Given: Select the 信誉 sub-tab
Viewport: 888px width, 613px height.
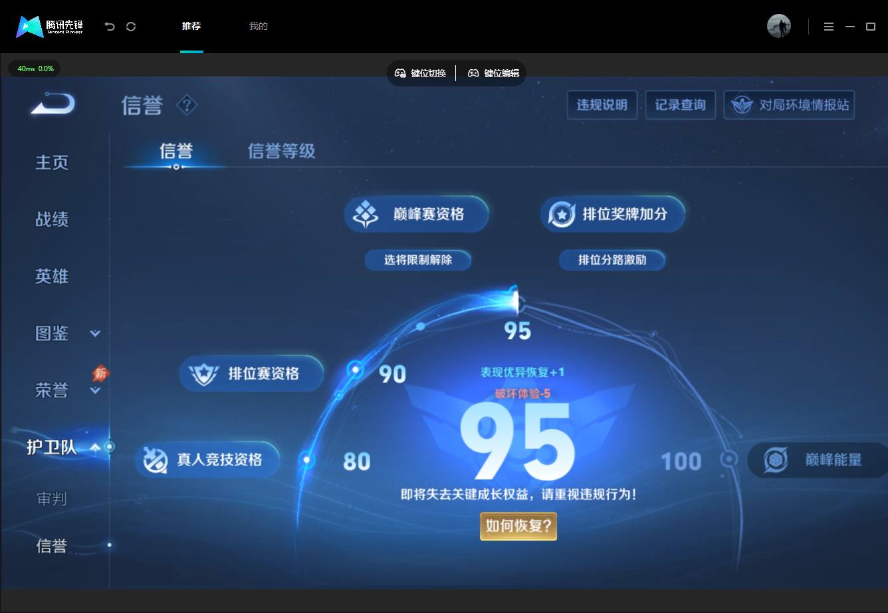Looking at the screenshot, I should pos(176,151).
